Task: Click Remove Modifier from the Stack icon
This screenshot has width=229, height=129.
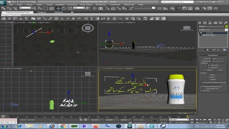Action: click(x=218, y=50)
